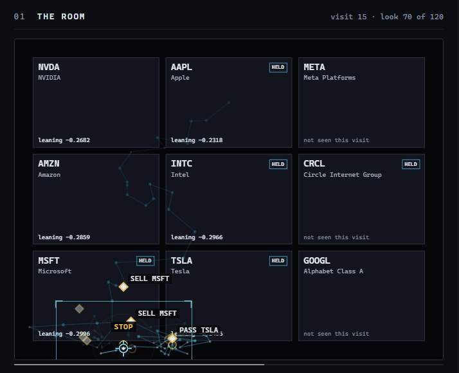
Task: Click the 'leaning -0.2966' value on INTC
Action: (197, 237)
